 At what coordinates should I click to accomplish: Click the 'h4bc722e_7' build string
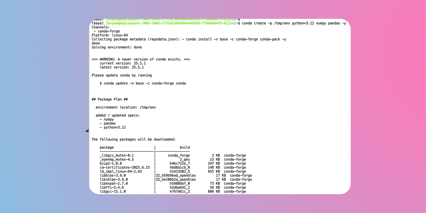coord(180,163)
